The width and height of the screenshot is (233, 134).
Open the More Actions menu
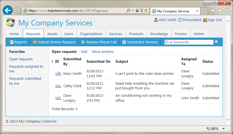tap(103, 52)
